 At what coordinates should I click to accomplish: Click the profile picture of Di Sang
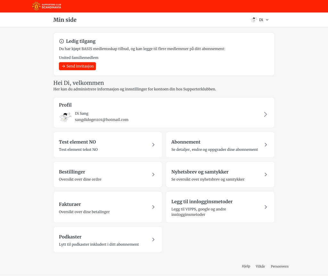click(65, 117)
